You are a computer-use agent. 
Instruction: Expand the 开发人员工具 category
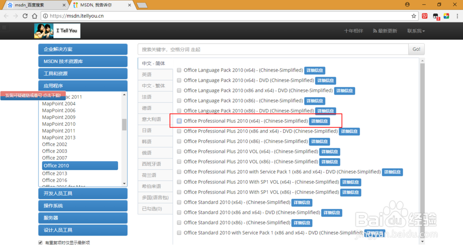[83, 194]
